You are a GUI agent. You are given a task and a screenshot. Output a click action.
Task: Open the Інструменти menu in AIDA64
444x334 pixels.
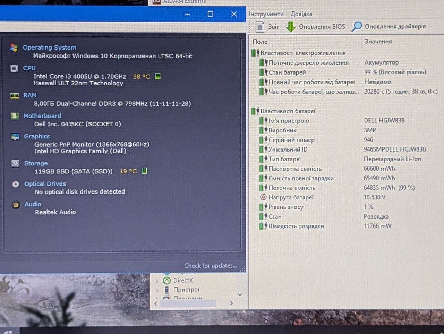coord(266,14)
